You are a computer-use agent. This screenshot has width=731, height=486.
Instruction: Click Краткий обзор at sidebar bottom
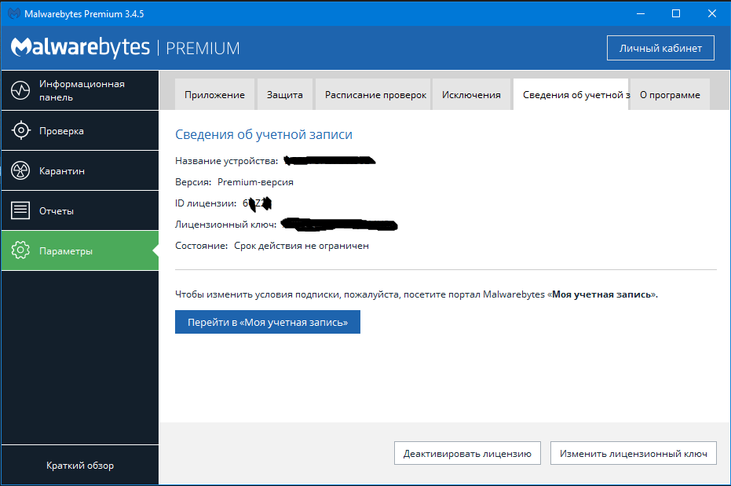(80, 465)
